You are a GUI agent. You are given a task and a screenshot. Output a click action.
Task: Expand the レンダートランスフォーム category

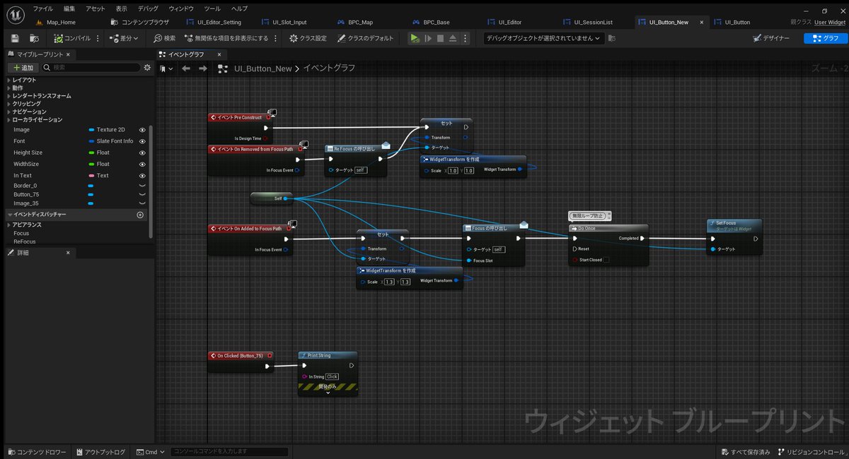[9, 96]
